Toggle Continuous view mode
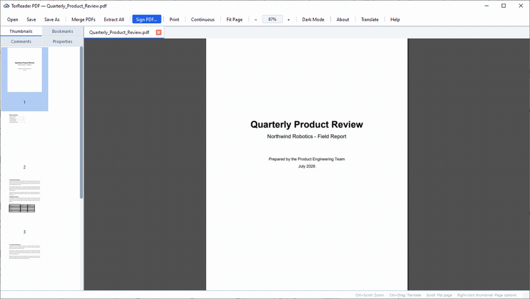The width and height of the screenshot is (530, 299). [x=203, y=20]
